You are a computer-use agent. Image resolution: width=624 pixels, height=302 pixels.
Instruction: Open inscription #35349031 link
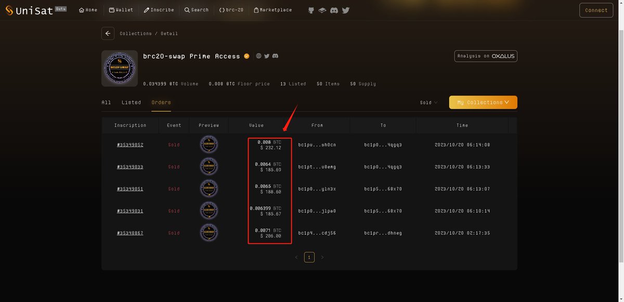(x=130, y=211)
